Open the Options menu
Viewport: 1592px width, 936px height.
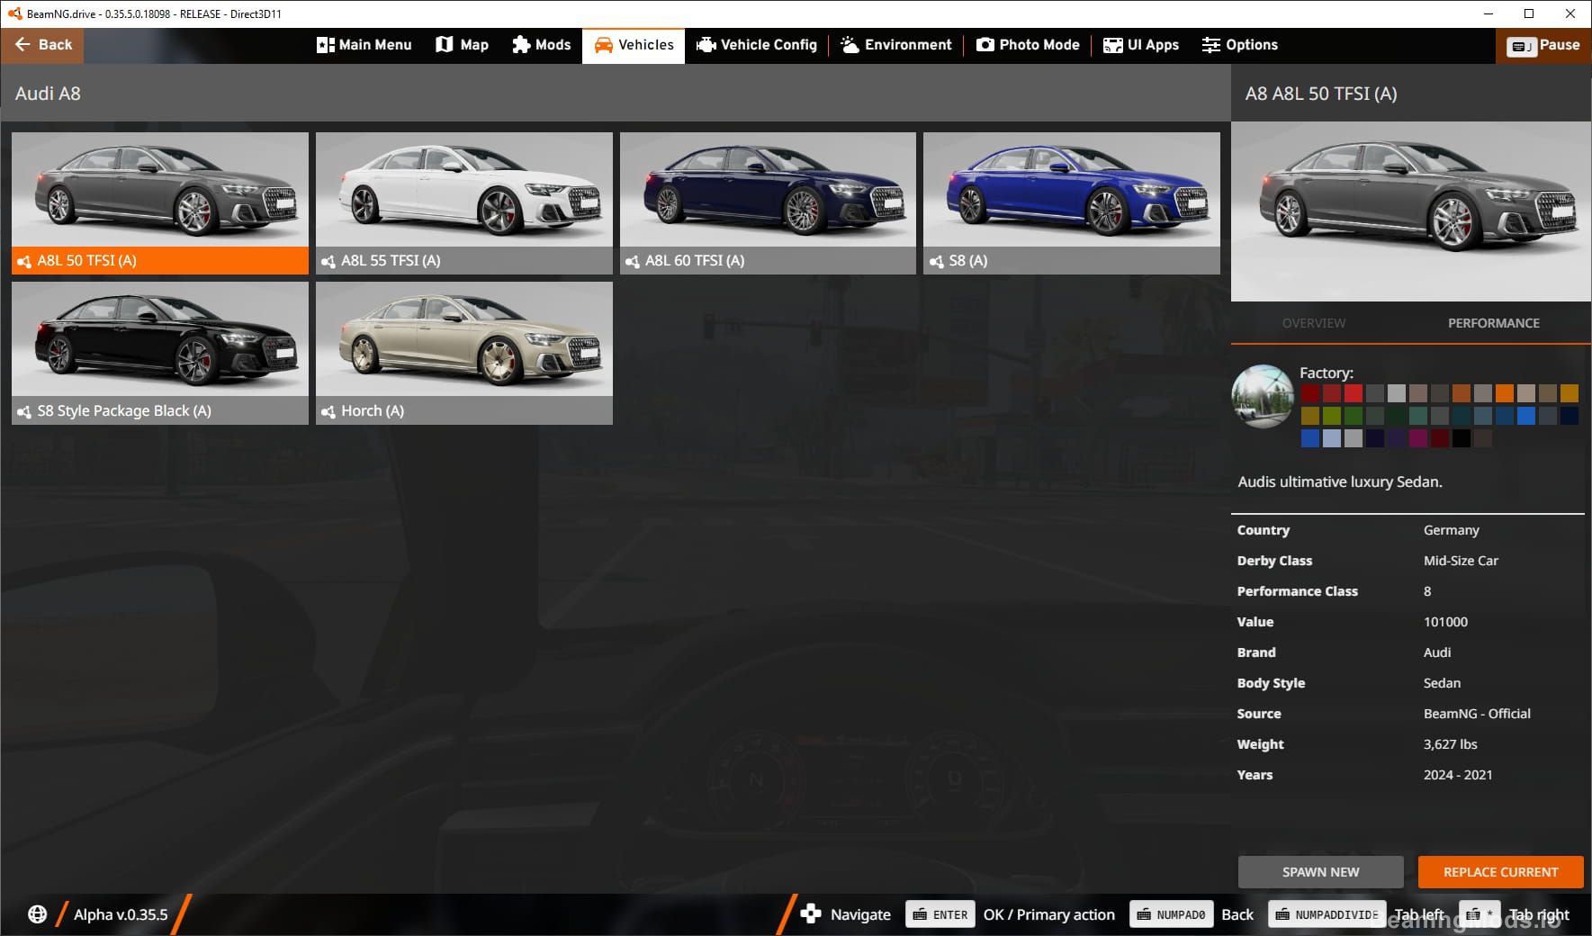click(x=1239, y=45)
